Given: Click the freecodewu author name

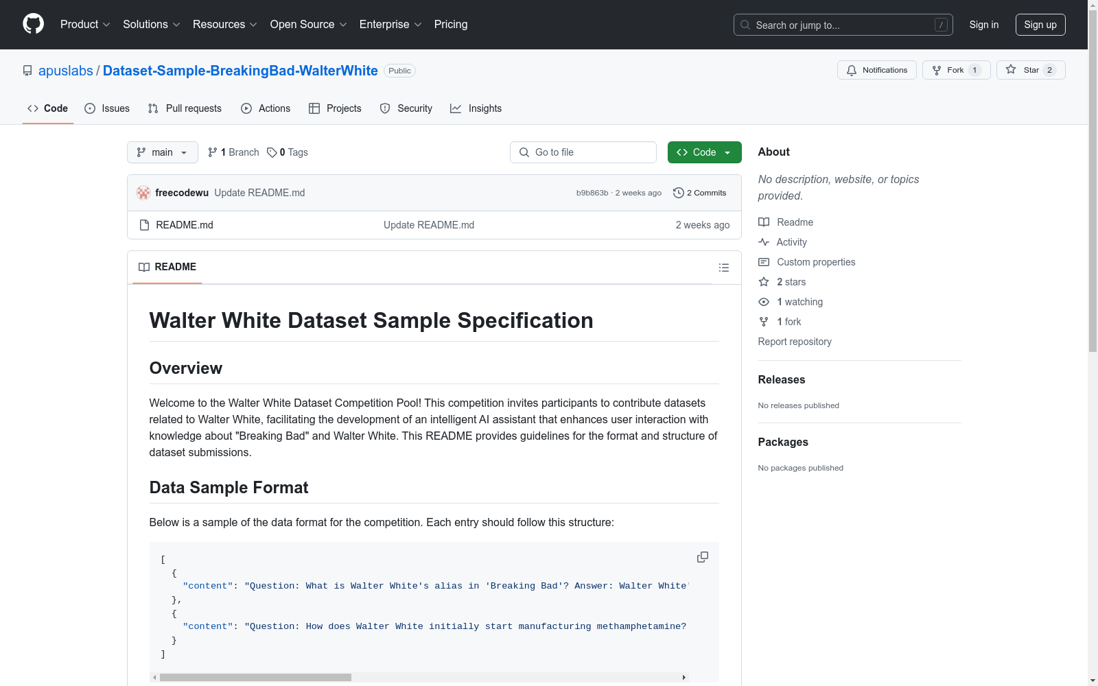Looking at the screenshot, I should coord(182,193).
